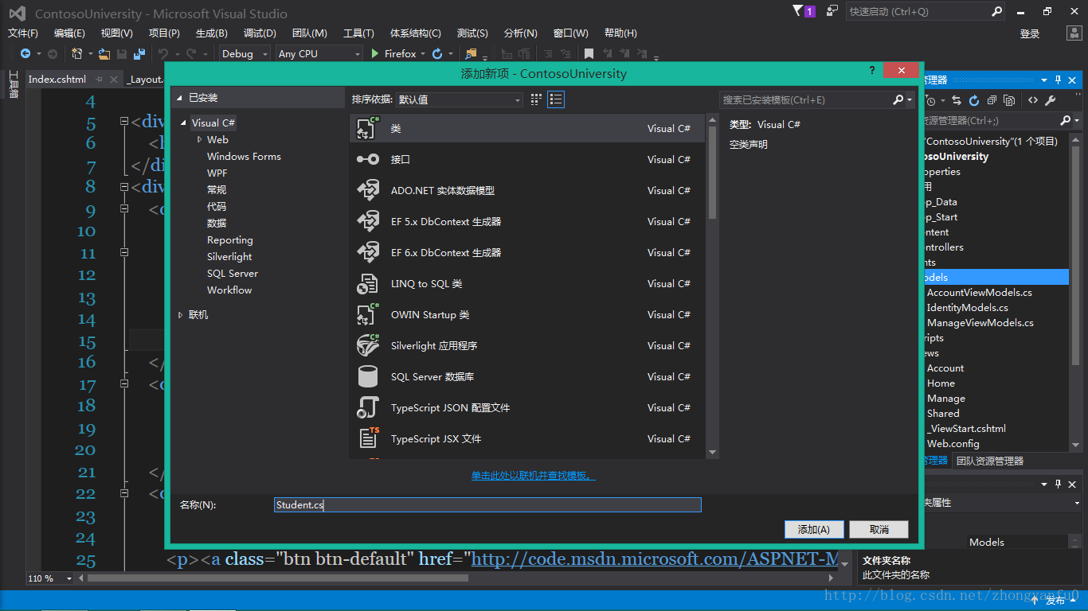Open properties wrench icon in Solution Explorer
This screenshot has width=1088, height=611.
1051,101
